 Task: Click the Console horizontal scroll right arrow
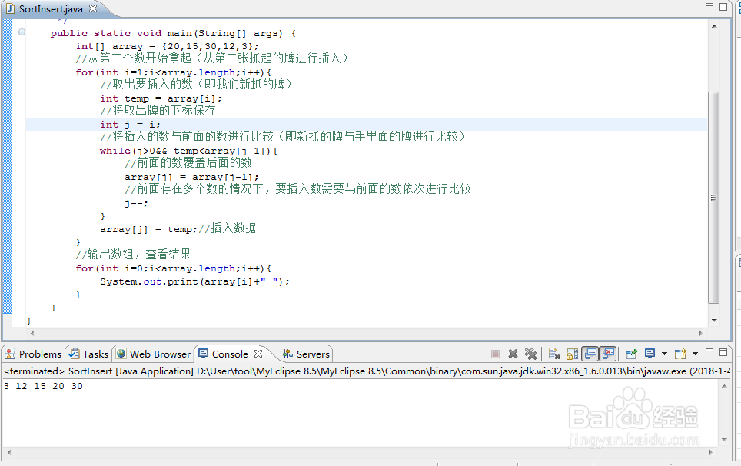[711, 452]
